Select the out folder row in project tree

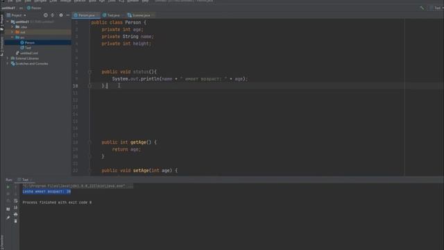point(37,32)
